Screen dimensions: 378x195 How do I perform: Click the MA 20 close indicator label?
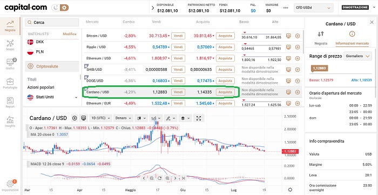(x=43, y=135)
